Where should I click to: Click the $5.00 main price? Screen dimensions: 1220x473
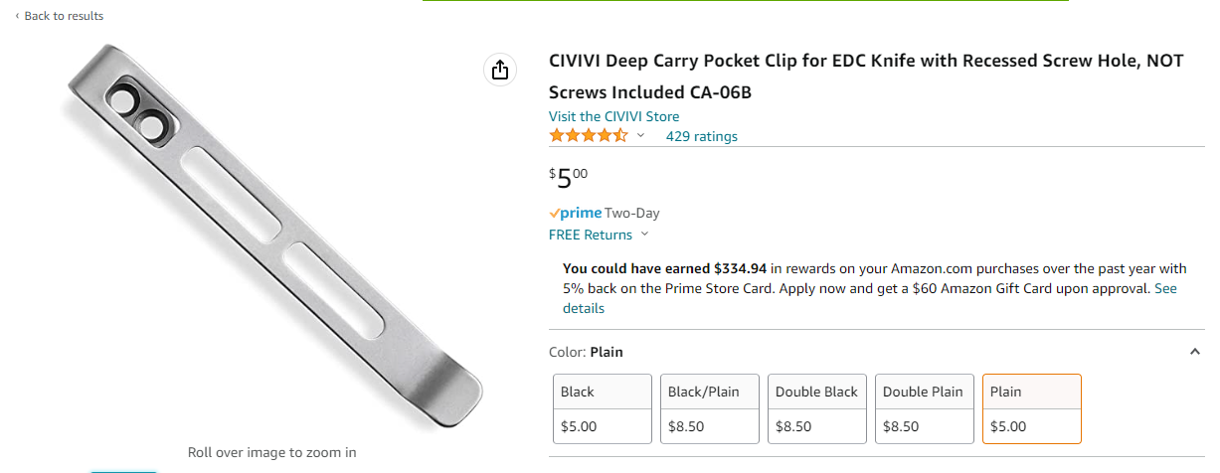[568, 178]
